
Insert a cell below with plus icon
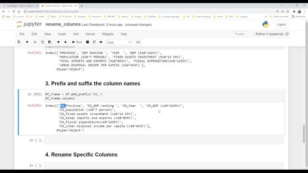[27, 42]
